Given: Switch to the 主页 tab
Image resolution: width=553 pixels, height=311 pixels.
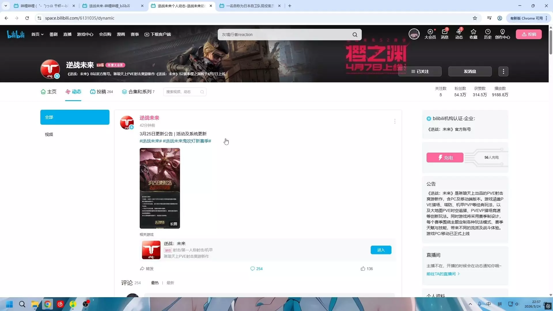Looking at the screenshot, I should (x=49, y=92).
